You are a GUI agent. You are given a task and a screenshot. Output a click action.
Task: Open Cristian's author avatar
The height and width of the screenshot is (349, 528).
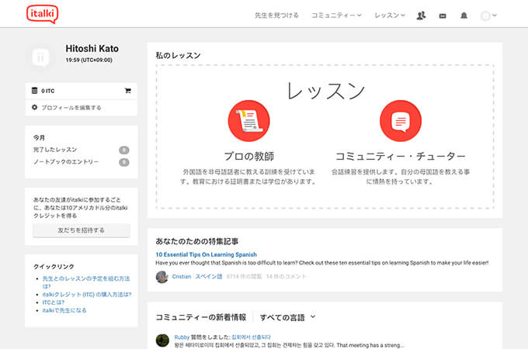162,277
